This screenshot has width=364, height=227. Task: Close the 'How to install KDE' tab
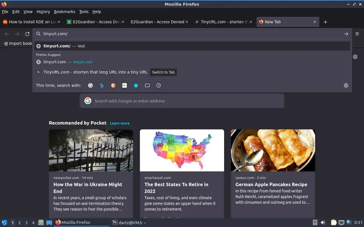59,22
